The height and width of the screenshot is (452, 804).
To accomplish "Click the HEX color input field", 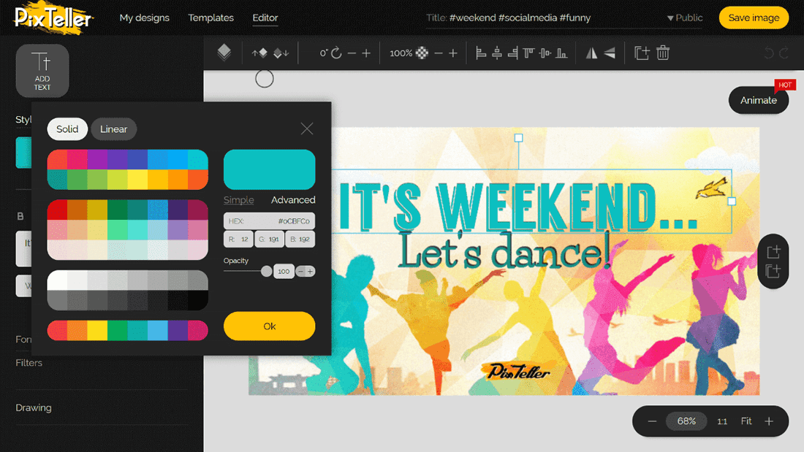I will point(269,221).
